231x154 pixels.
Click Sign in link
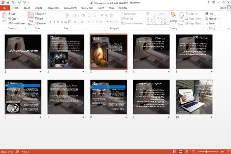click(x=223, y=8)
